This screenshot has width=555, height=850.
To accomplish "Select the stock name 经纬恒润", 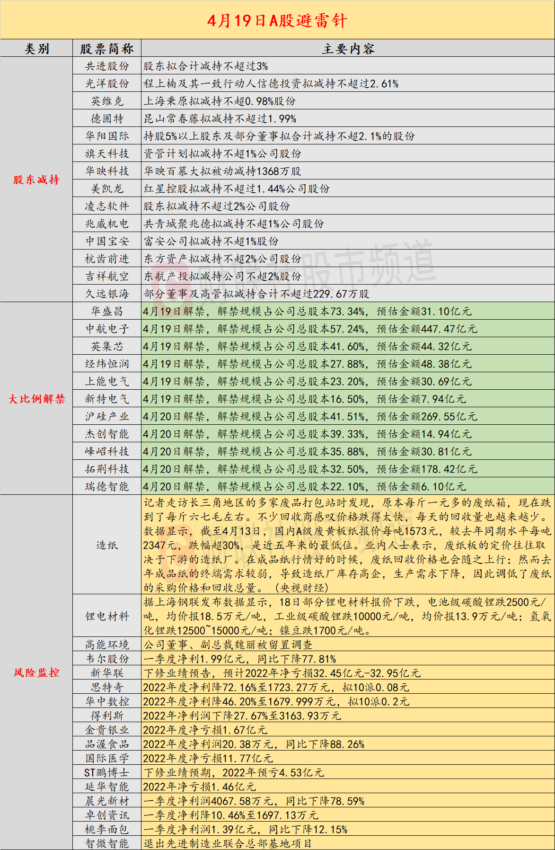I will [x=107, y=364].
